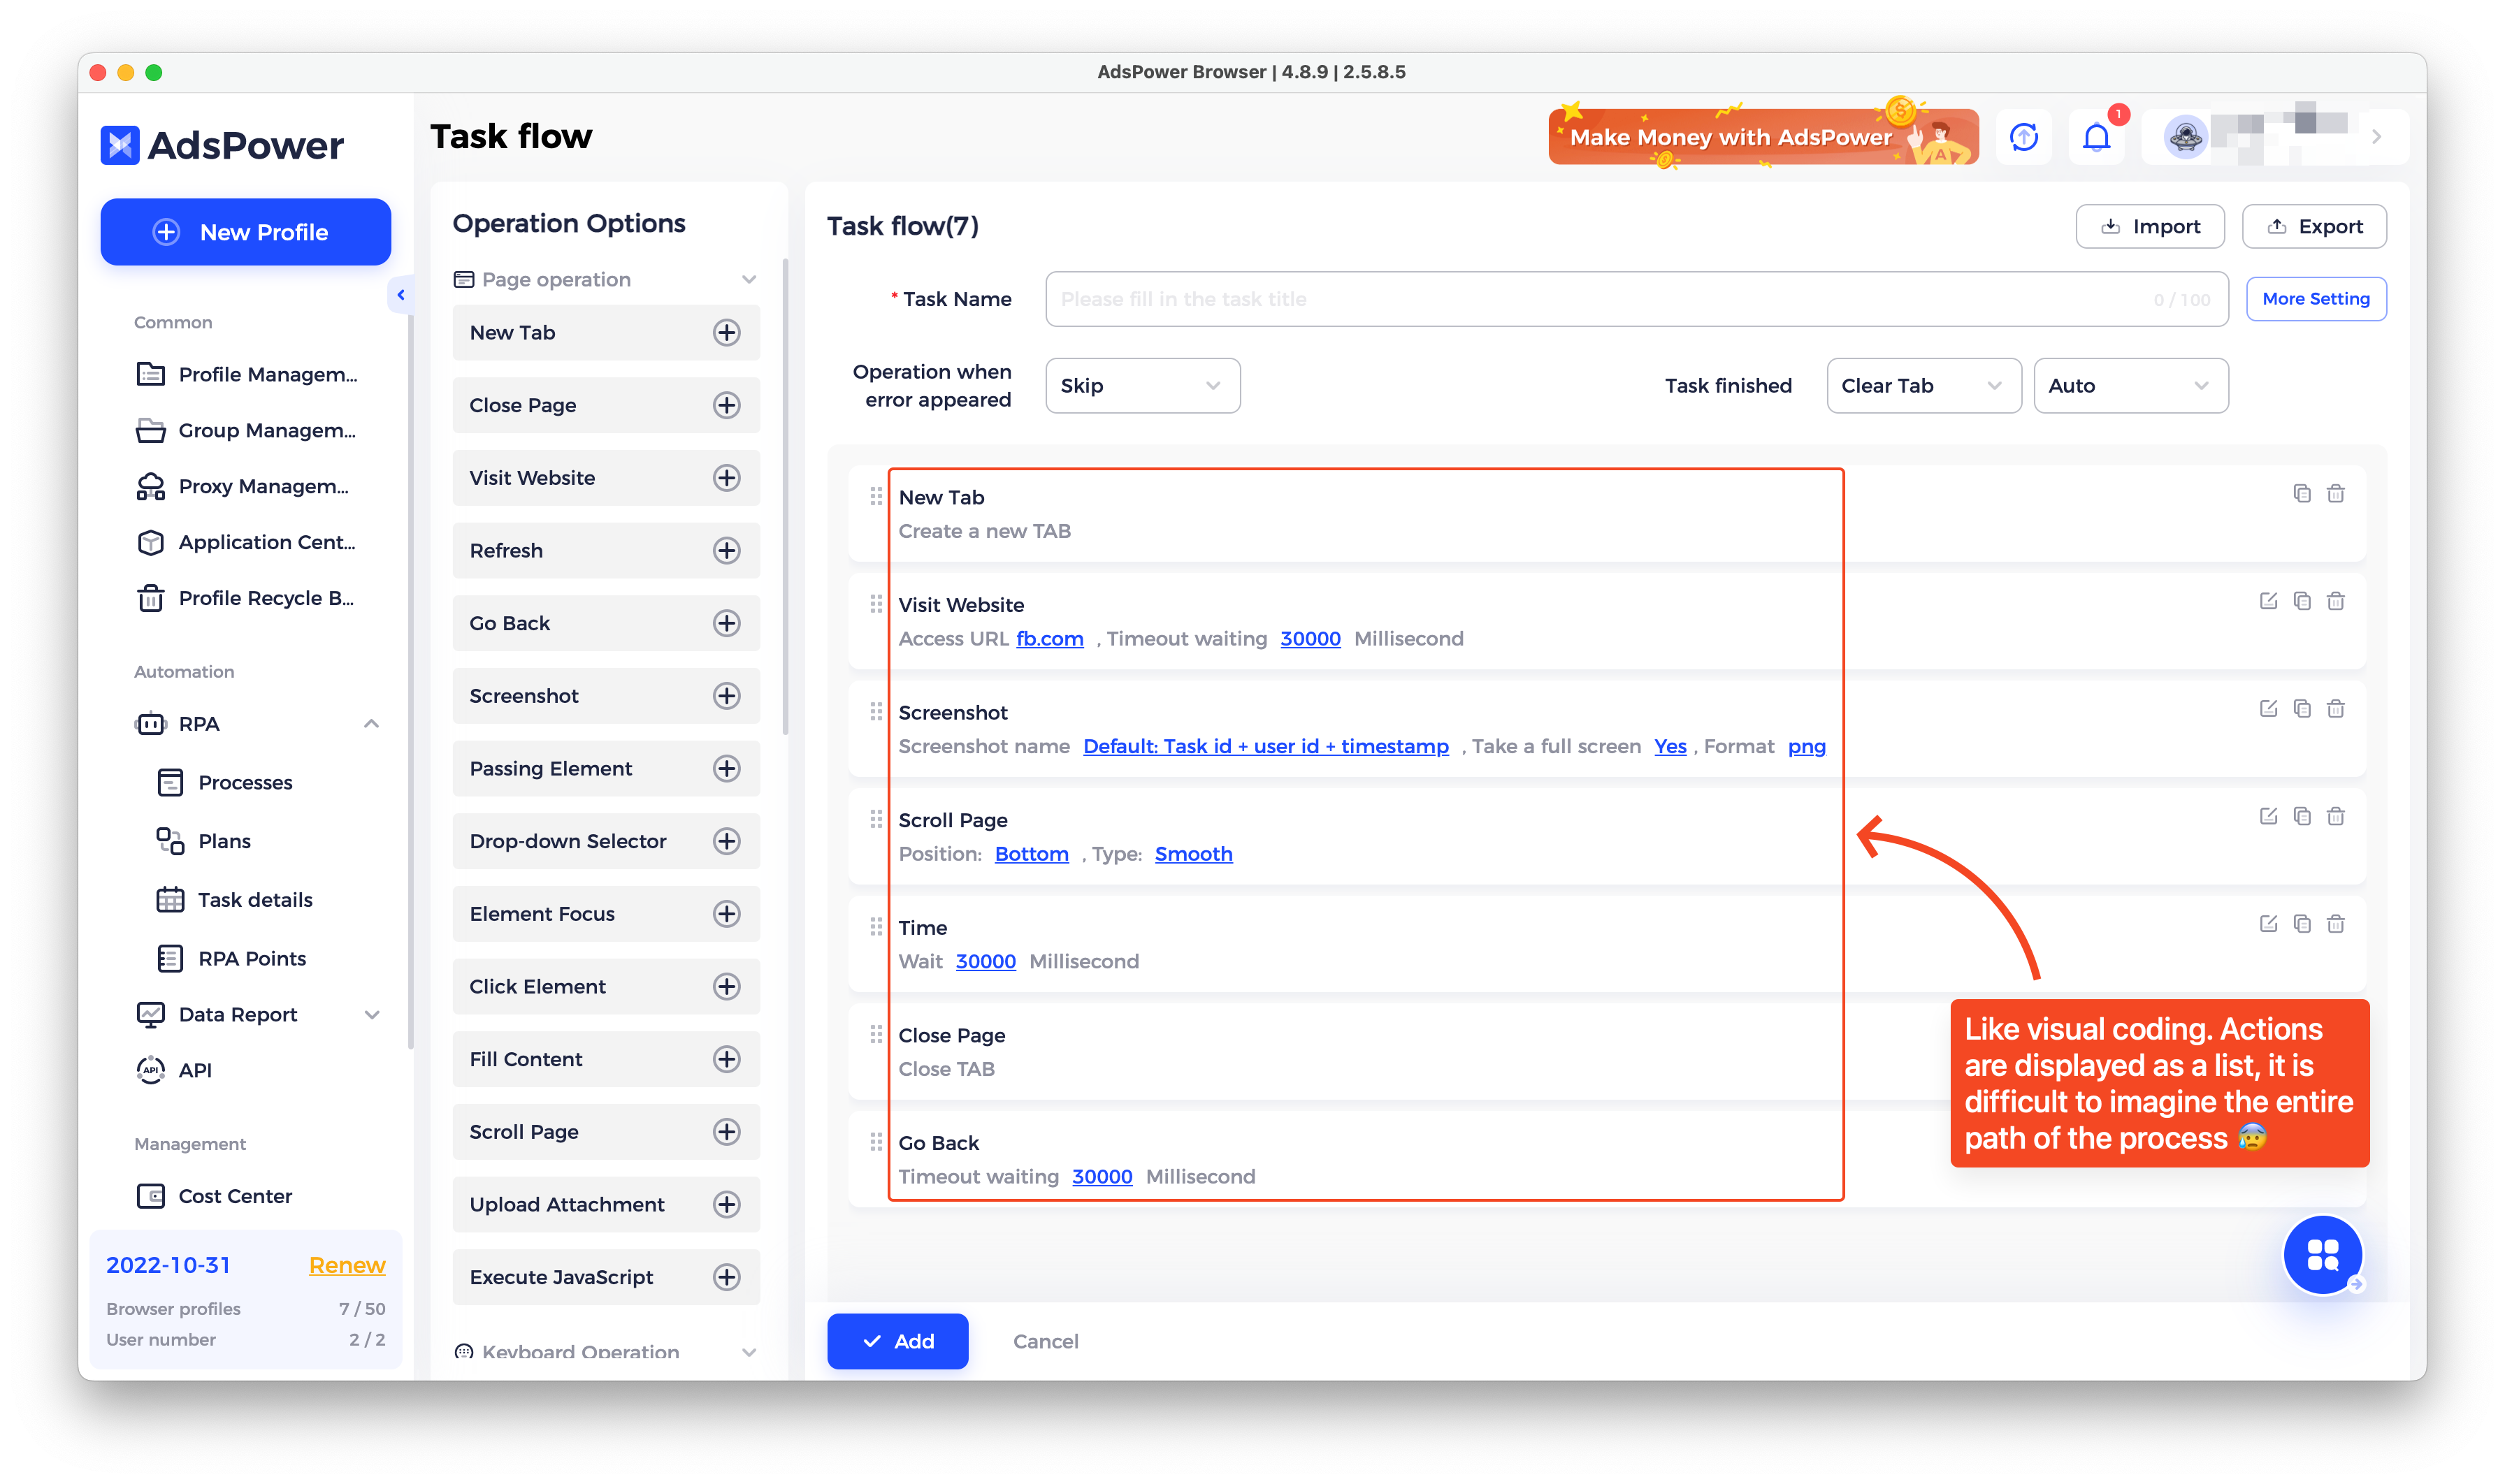This screenshot has width=2505, height=1484.
Task: Add New Tab operation with plus icon
Action: click(726, 333)
